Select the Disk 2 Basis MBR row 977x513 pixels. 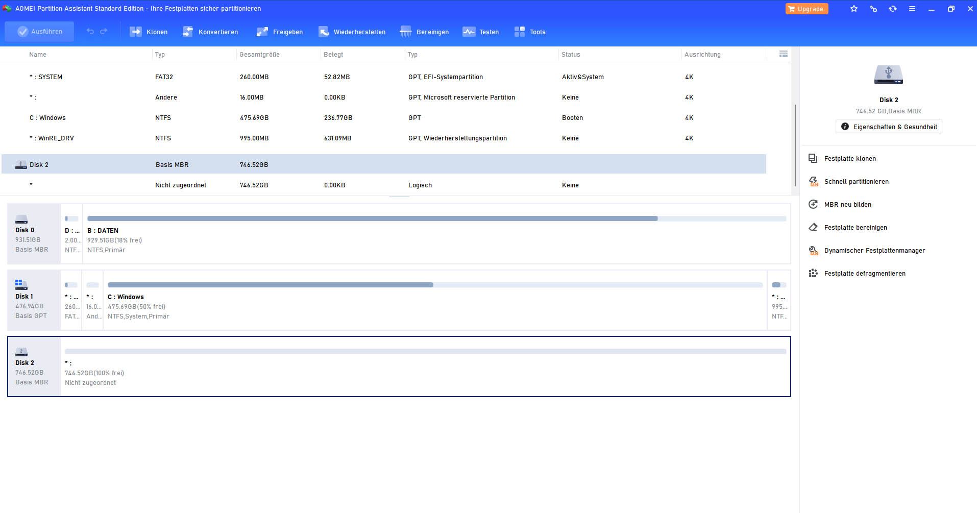point(384,164)
